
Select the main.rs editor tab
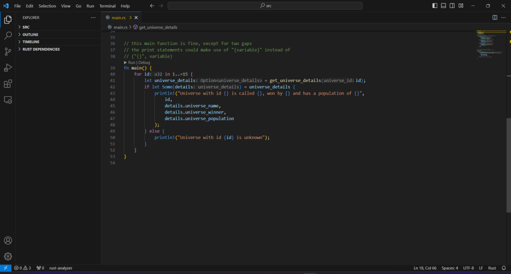tap(119, 17)
